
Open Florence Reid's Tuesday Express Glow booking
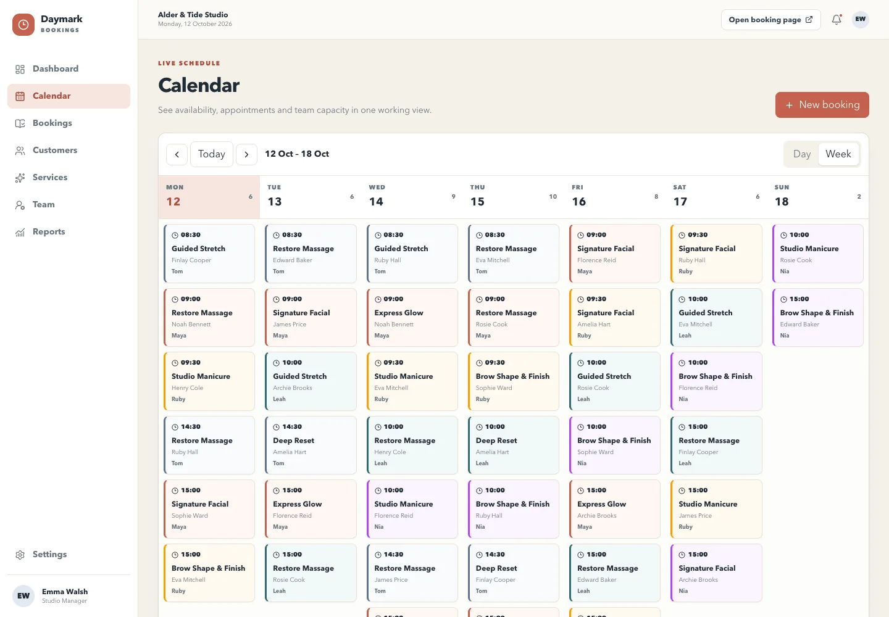[x=311, y=509]
